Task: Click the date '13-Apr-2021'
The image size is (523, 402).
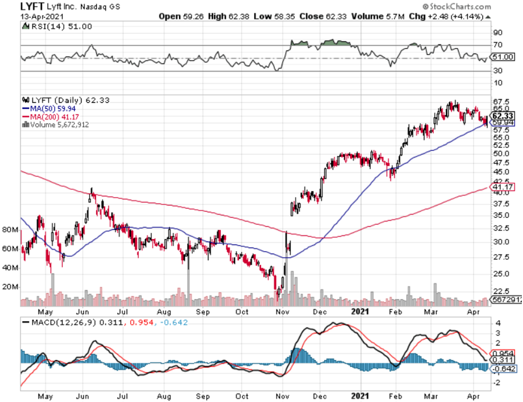Action: pos(42,17)
